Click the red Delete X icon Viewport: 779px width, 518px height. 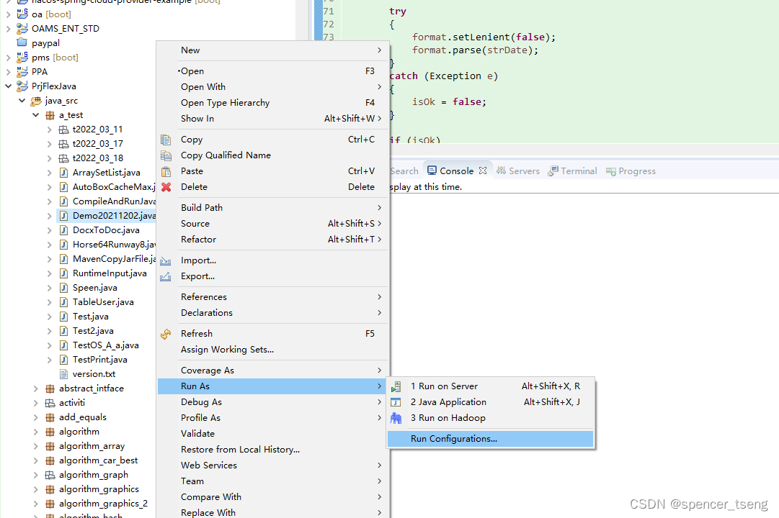[166, 187]
